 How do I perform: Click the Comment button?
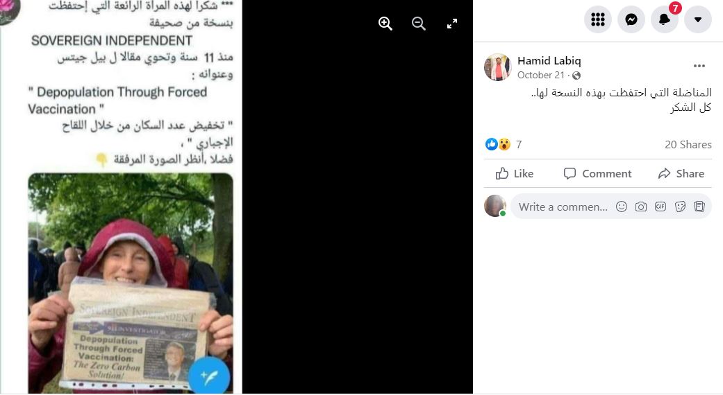coord(597,173)
